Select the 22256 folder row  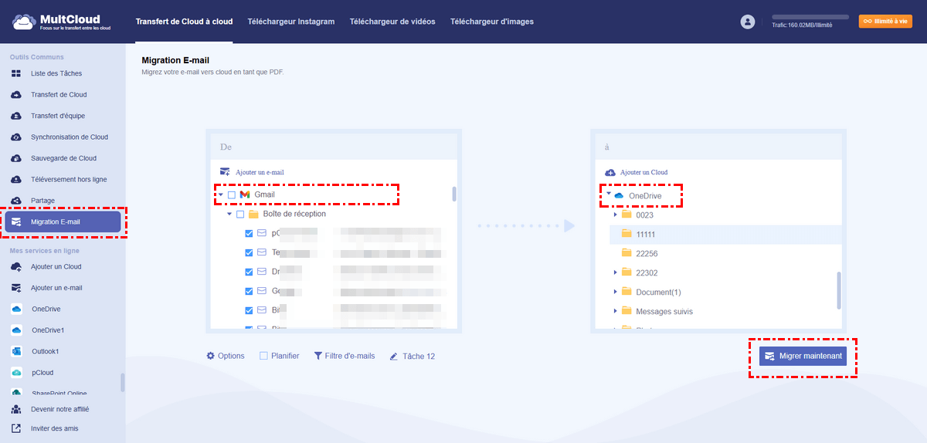click(725, 253)
